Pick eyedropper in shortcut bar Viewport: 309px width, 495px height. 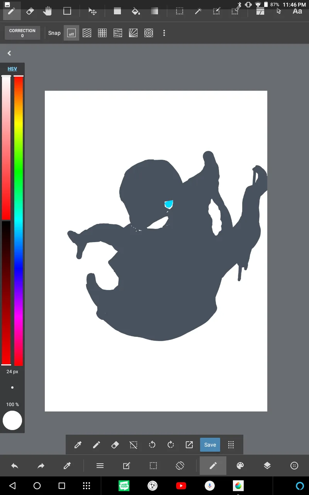click(x=78, y=445)
